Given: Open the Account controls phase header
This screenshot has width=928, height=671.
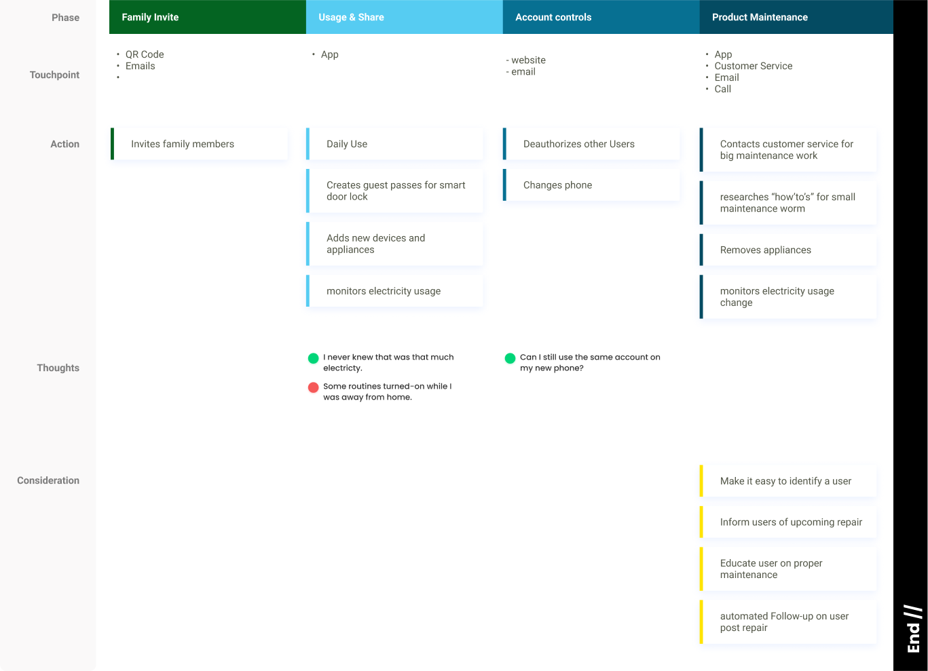Looking at the screenshot, I should (601, 17).
